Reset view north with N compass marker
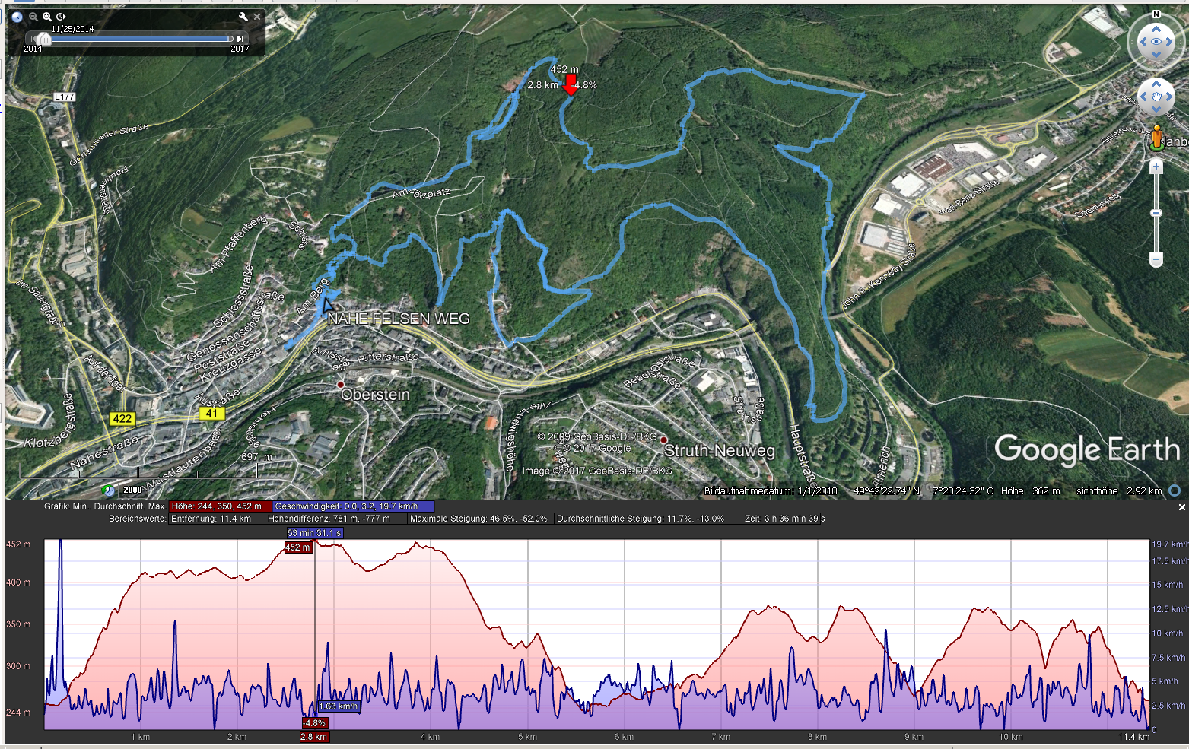This screenshot has height=749, width=1189. coord(1156,14)
